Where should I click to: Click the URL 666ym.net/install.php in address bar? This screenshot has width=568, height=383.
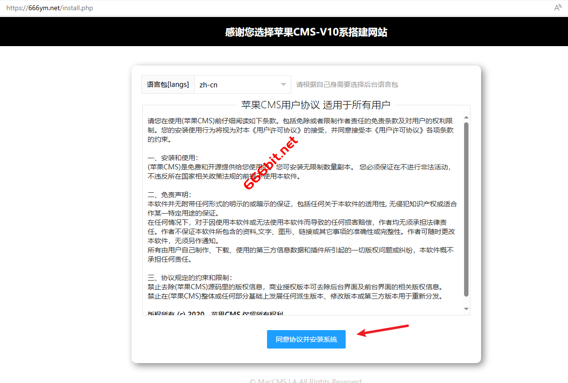click(50, 8)
